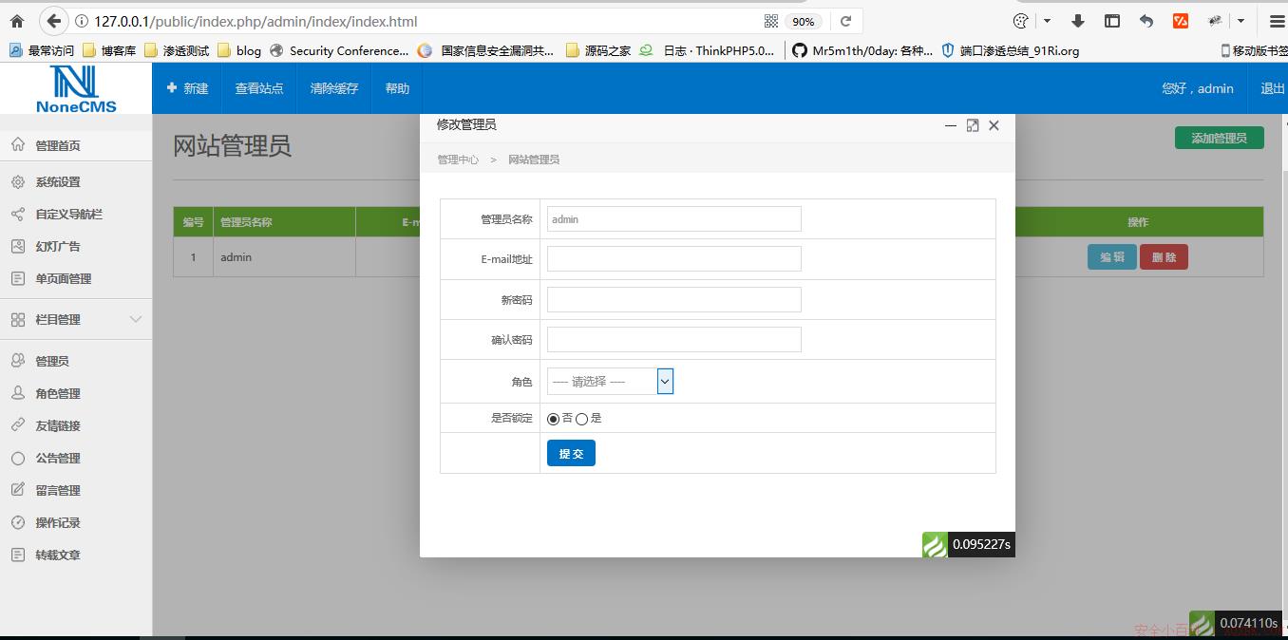Image resolution: width=1288 pixels, height=640 pixels.
Task: Open 友情链接 in the sidebar
Action: 76,425
